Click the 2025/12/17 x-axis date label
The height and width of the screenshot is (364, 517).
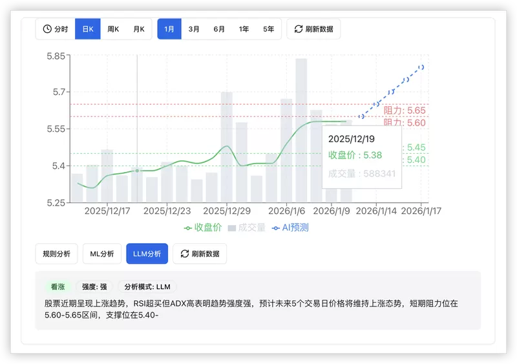[x=107, y=211]
